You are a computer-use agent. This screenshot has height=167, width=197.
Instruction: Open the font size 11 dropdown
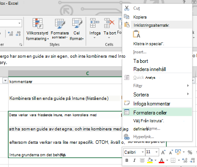click(x=157, y=152)
